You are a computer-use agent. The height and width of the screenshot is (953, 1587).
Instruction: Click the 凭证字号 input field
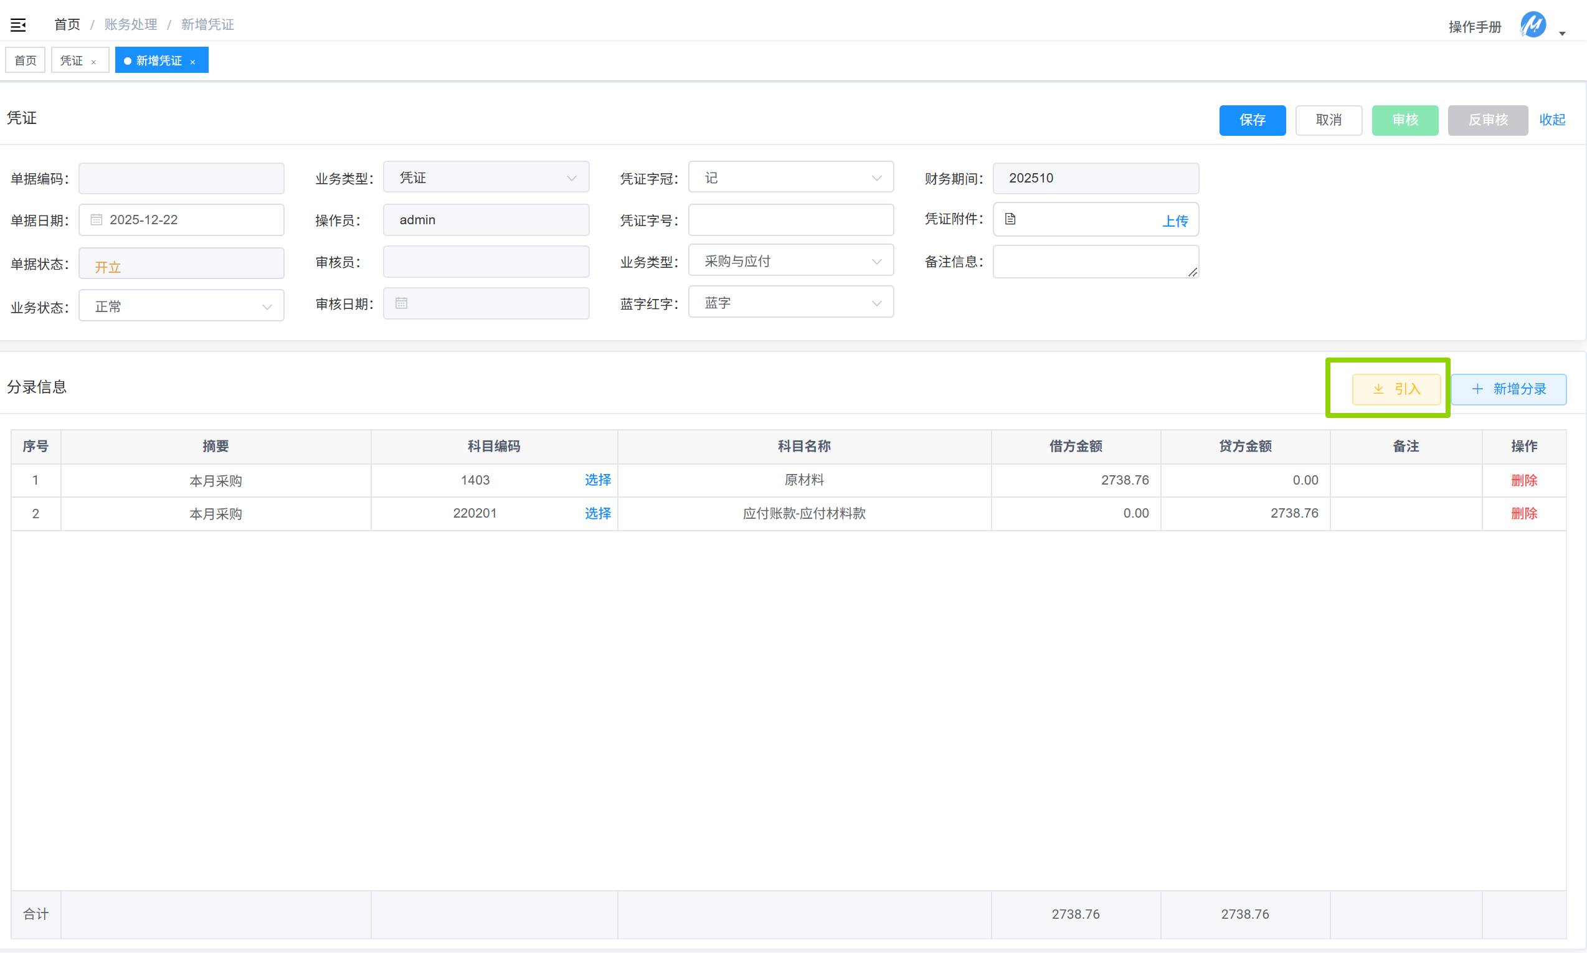[790, 220]
